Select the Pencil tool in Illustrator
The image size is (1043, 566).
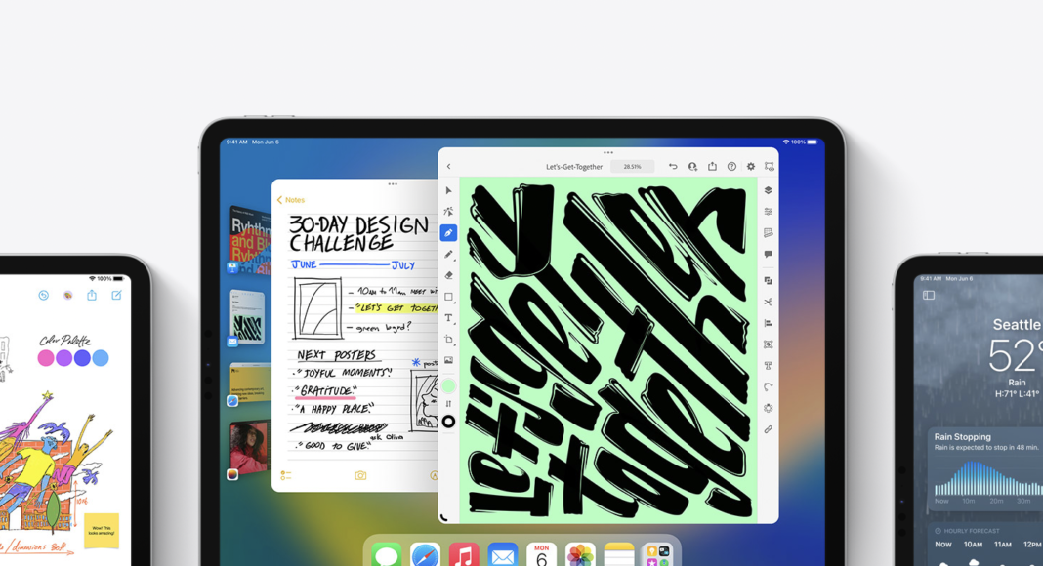tap(449, 255)
